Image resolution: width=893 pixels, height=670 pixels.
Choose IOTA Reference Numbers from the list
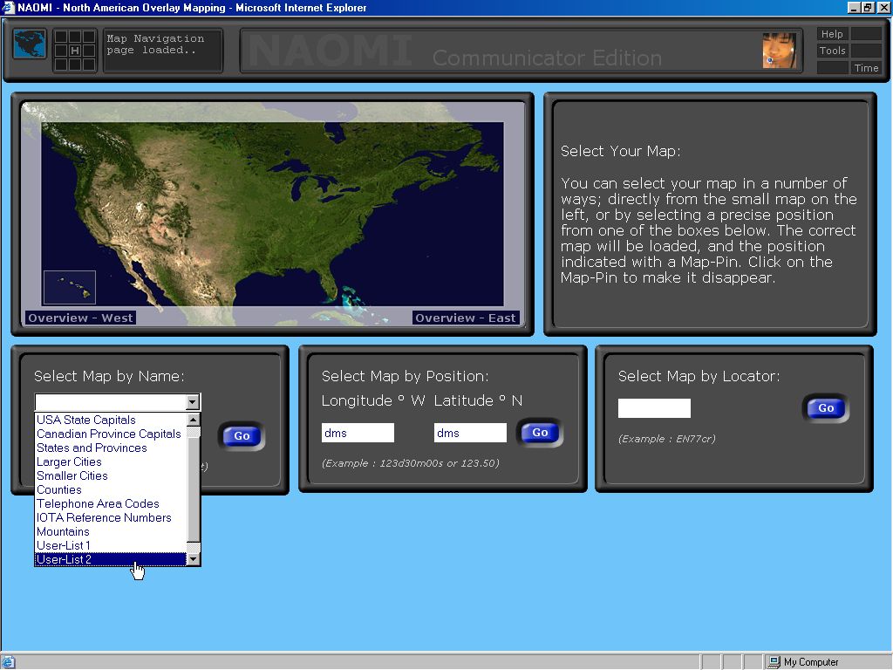111,518
